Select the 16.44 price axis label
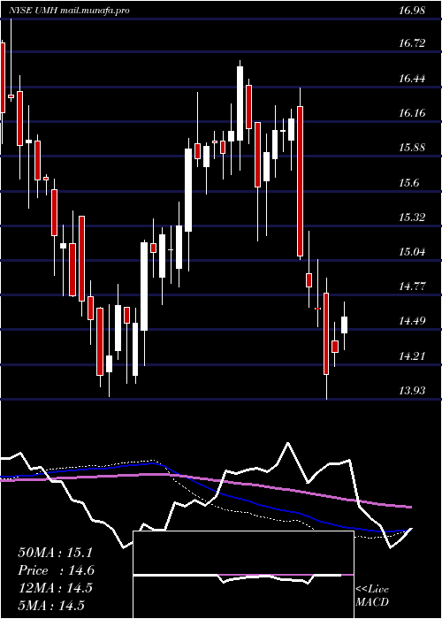Viewport: 442px width, 619px height. click(412, 79)
